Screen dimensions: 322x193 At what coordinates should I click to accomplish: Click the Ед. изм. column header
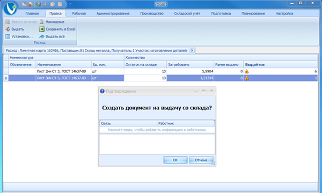108,65
